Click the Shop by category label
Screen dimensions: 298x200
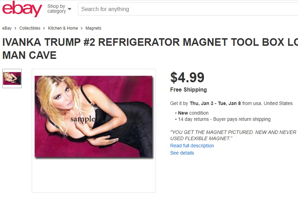click(57, 9)
